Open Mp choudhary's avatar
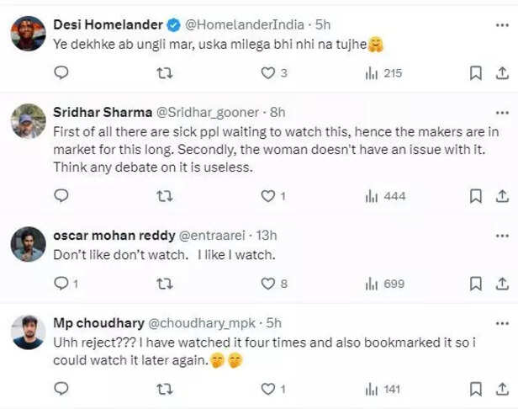 [29, 332]
